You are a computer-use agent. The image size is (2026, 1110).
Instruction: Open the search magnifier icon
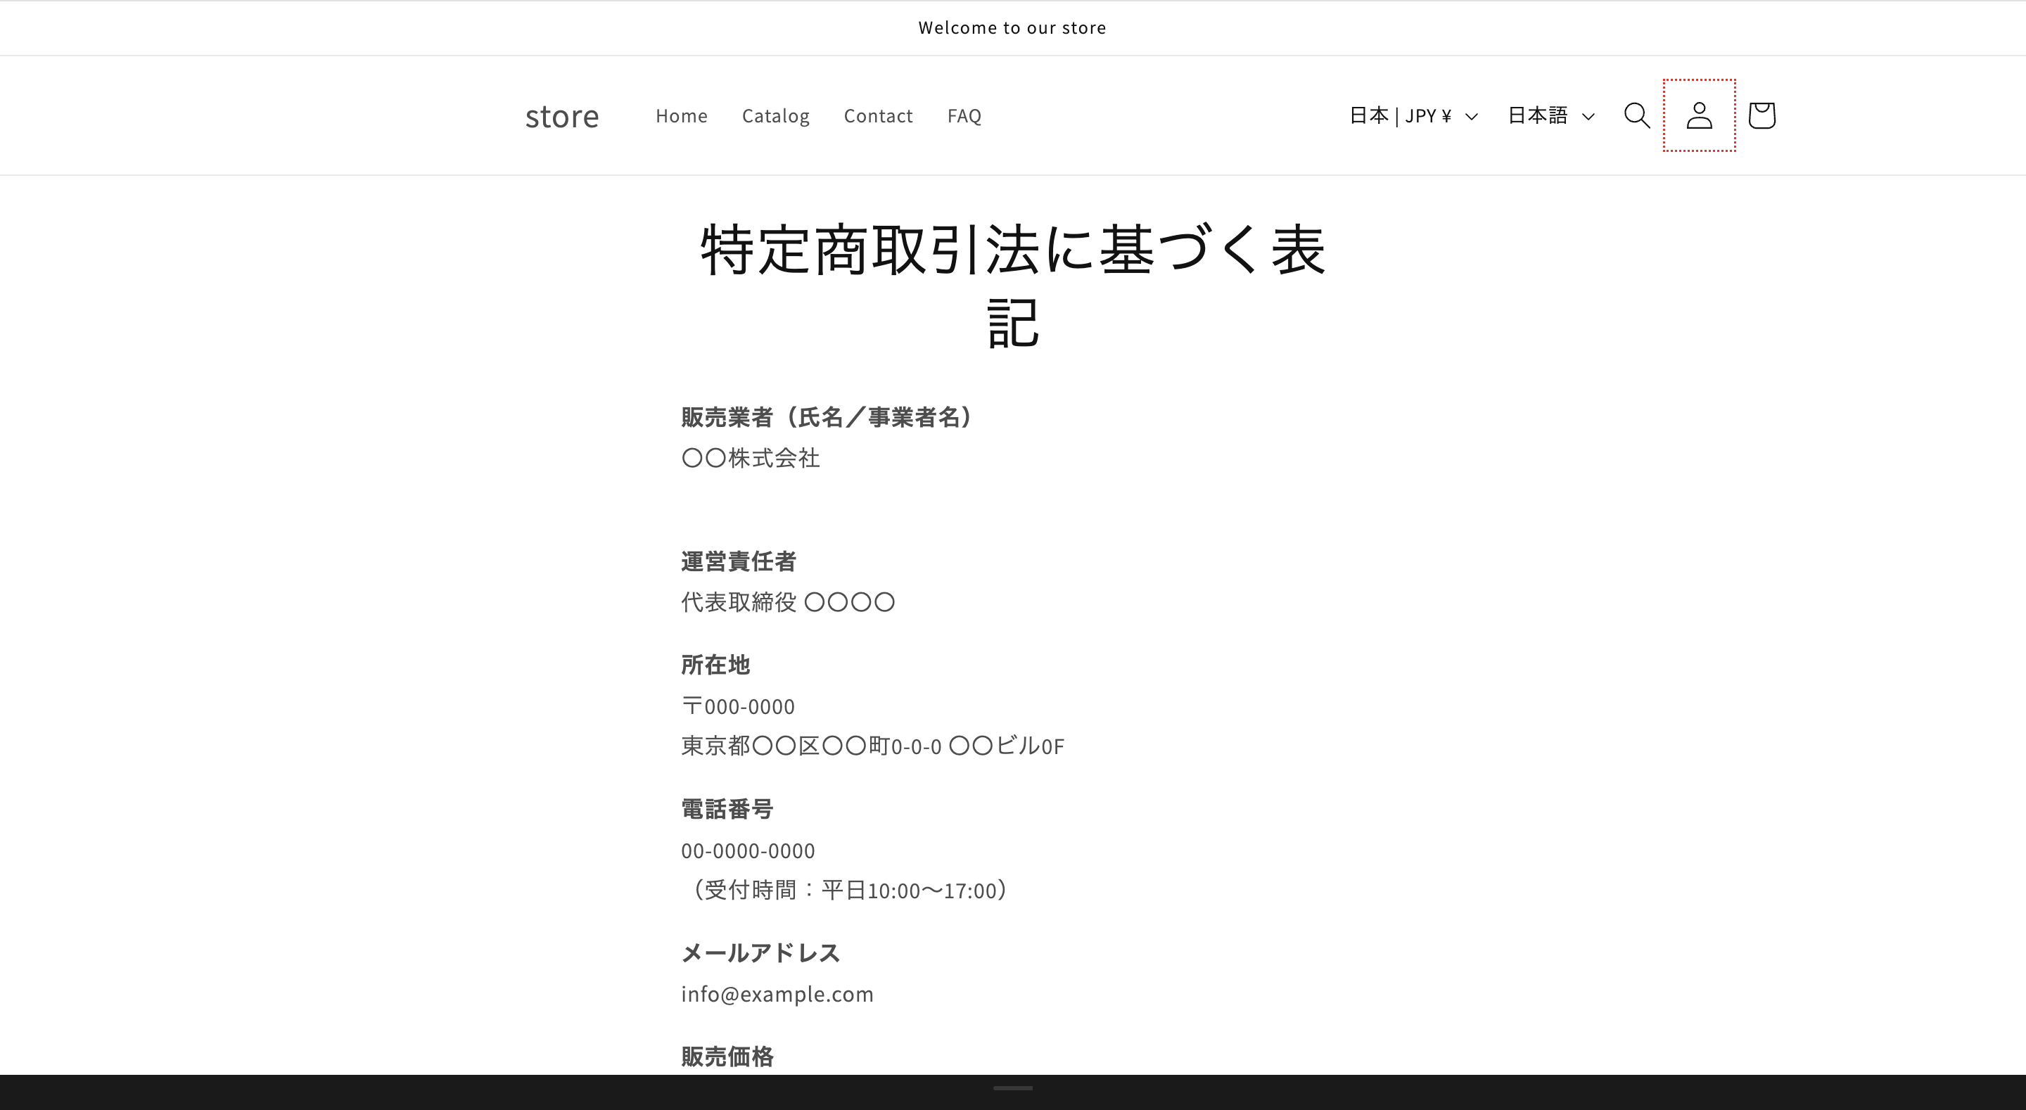point(1637,115)
